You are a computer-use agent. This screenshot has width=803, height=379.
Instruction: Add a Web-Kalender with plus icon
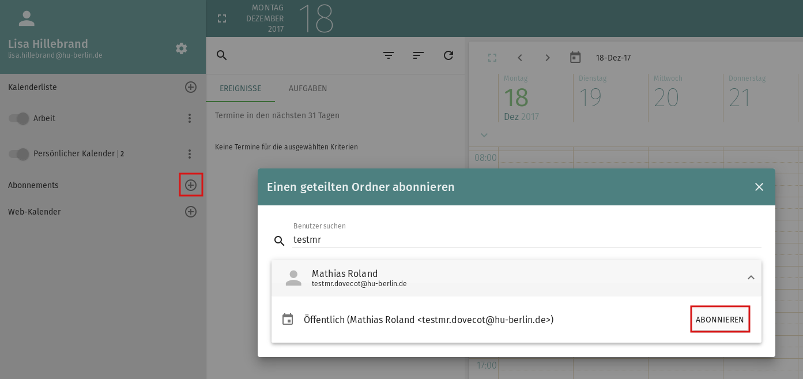pyautogui.click(x=191, y=212)
